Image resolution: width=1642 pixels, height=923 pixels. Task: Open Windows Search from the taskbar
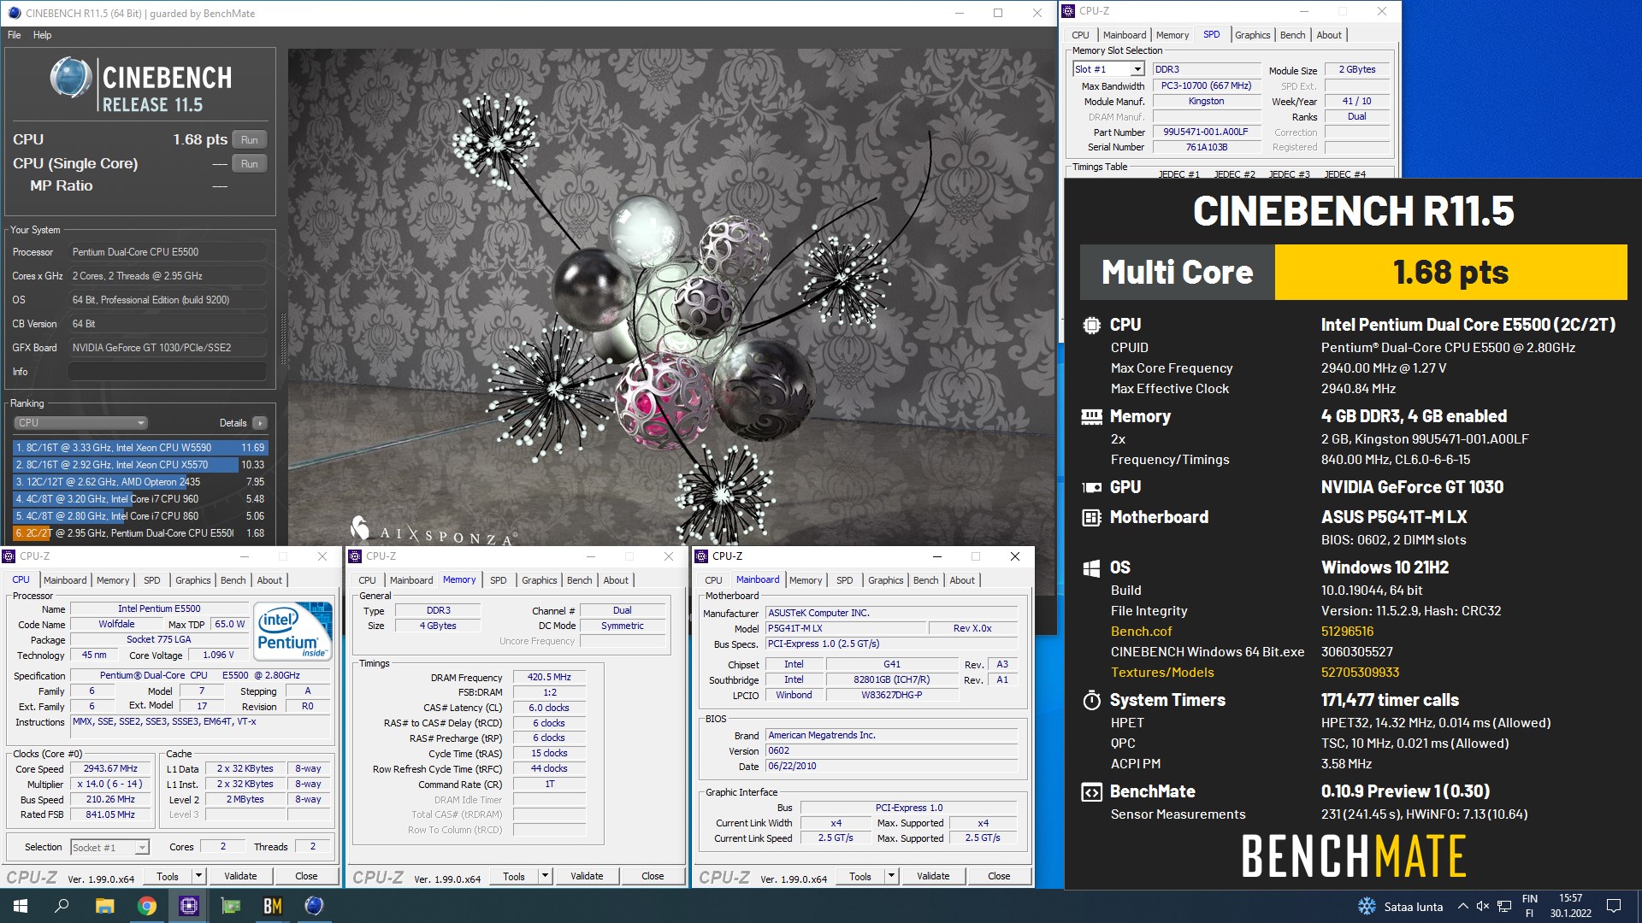pos(62,906)
